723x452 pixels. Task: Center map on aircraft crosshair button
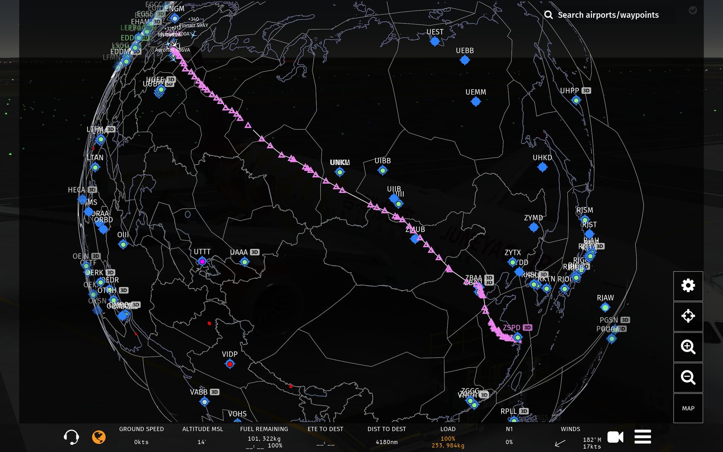(688, 316)
